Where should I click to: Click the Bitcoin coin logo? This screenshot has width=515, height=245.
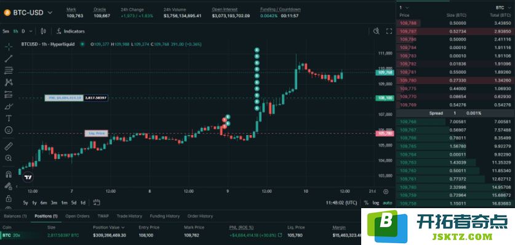coord(7,13)
